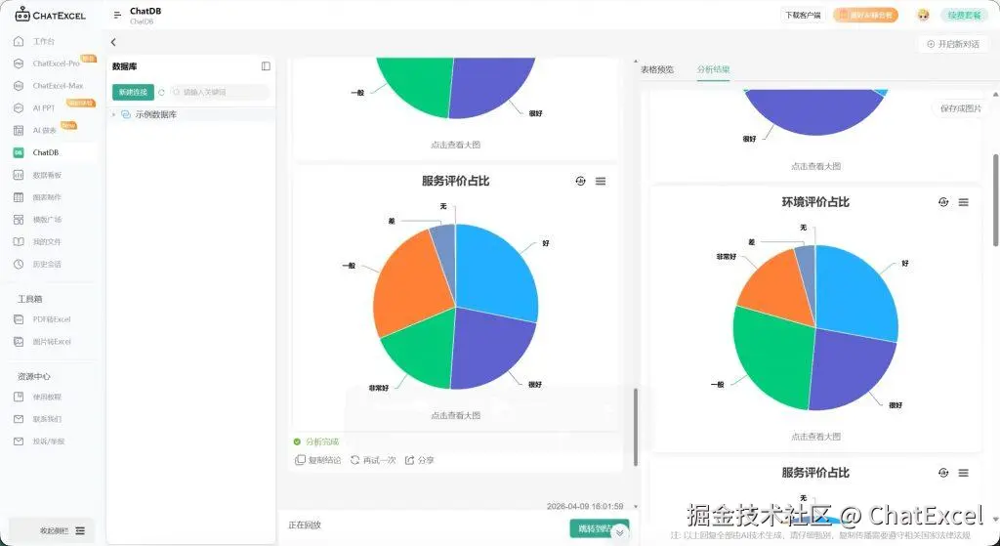This screenshot has height=546, width=1000.
Task: Click 续费套餐 button
Action: coord(964,16)
